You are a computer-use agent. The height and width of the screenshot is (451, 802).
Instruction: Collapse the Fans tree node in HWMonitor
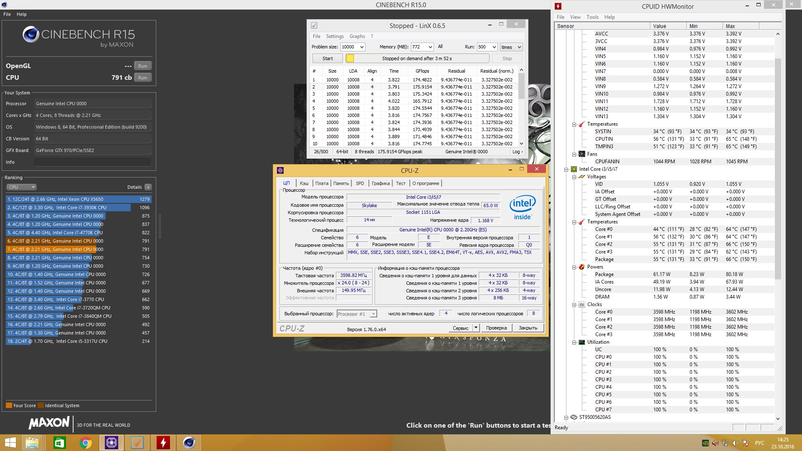tap(574, 155)
